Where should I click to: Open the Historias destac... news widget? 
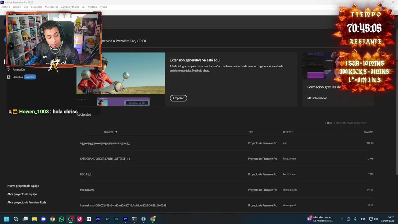tap(320, 219)
